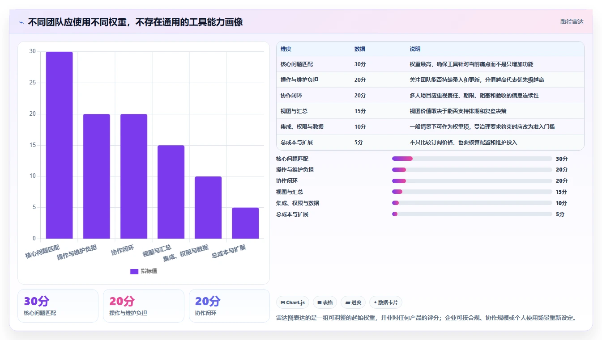Screen dimensions: 602x340
Task: Click the 视图与汇总 x-axis label under the chart
Action: (x=157, y=251)
